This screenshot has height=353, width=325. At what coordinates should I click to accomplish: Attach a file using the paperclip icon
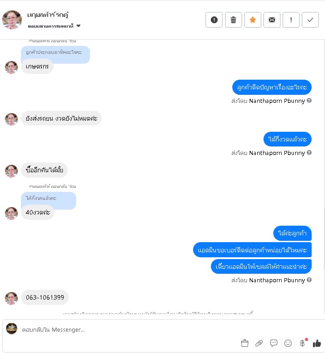tap(259, 343)
